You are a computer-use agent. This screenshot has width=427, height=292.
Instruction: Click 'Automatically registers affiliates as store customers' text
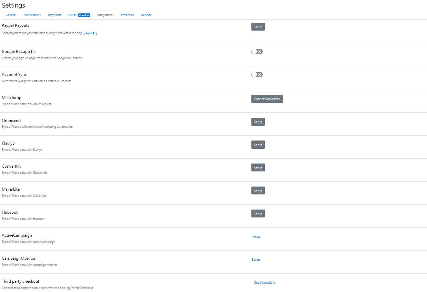coord(37,81)
